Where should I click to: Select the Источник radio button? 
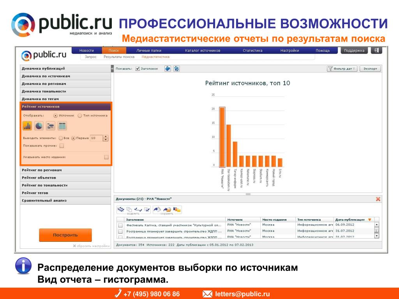pyautogui.click(x=55, y=115)
